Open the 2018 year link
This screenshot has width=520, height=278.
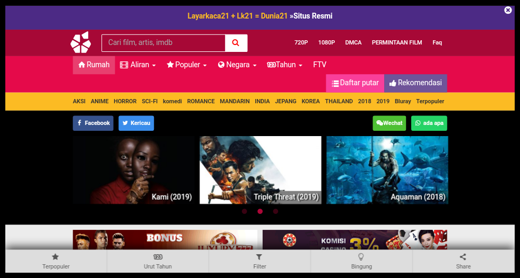(x=365, y=101)
